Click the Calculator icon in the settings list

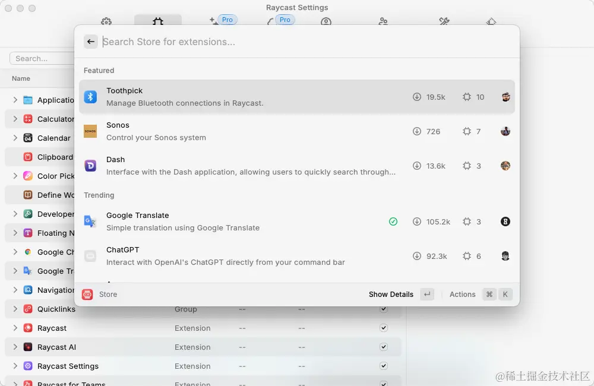[x=28, y=119]
